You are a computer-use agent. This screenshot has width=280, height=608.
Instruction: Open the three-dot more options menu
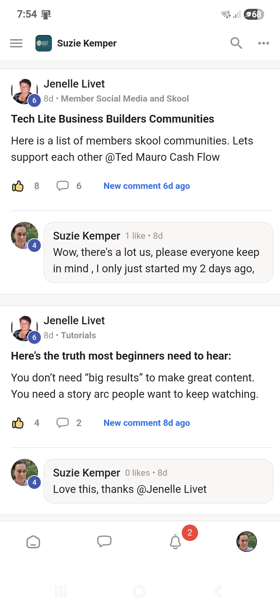(263, 43)
